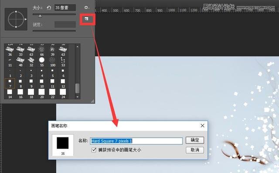Click the brush list scroll down arrow
Image resolution: width=279 pixels, height=173 pixels.
[x=78, y=97]
